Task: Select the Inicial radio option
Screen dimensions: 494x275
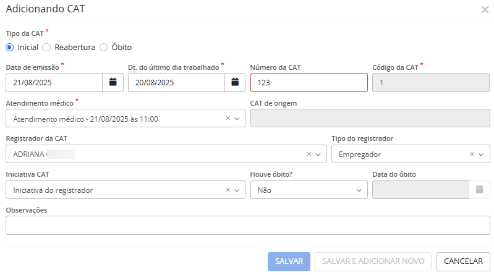Action: click(x=10, y=47)
